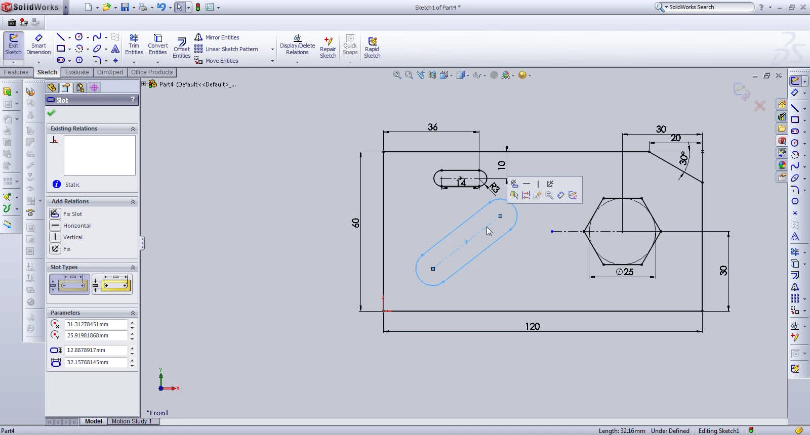810x435 pixels.
Task: Collapse the Existing Relations section
Action: click(x=133, y=128)
